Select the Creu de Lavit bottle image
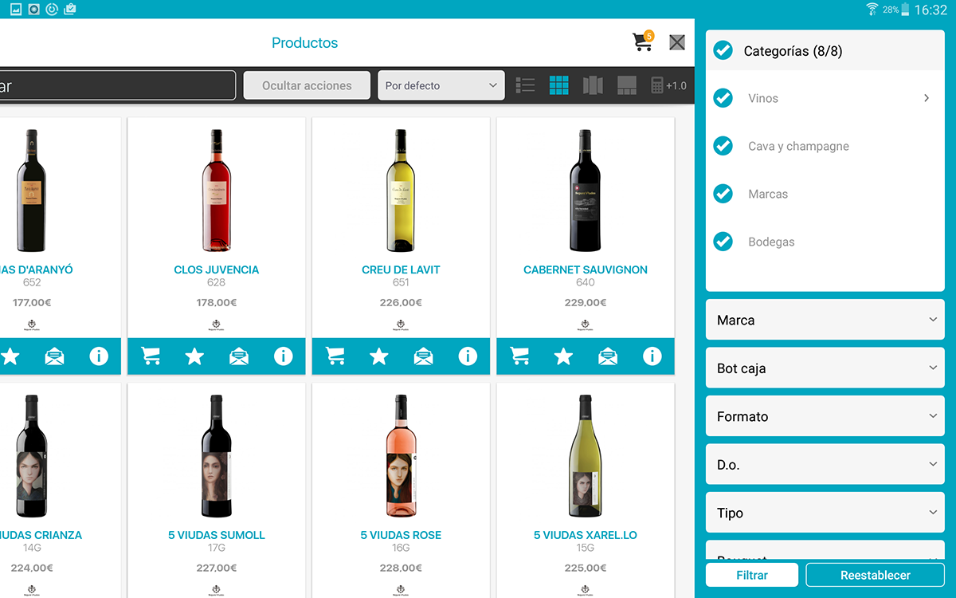Viewport: 956px width, 598px height. coord(401,191)
